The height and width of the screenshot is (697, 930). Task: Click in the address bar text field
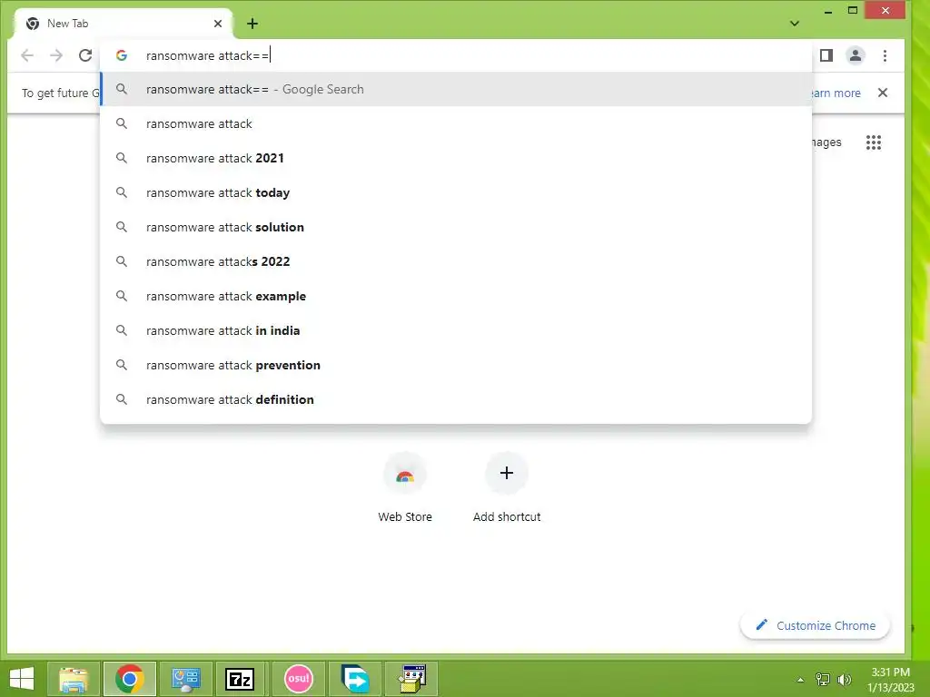(x=456, y=55)
